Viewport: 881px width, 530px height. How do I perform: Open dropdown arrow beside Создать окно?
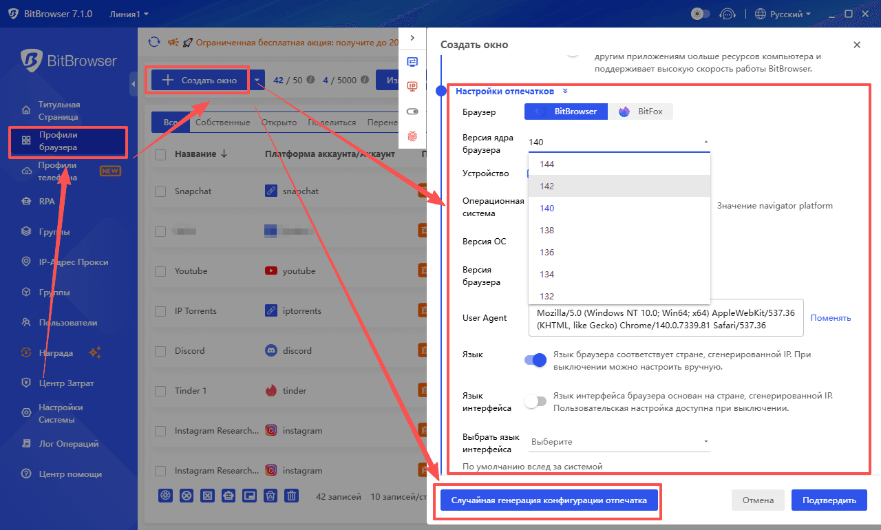257,81
